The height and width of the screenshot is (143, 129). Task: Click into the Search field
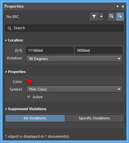(64, 28)
